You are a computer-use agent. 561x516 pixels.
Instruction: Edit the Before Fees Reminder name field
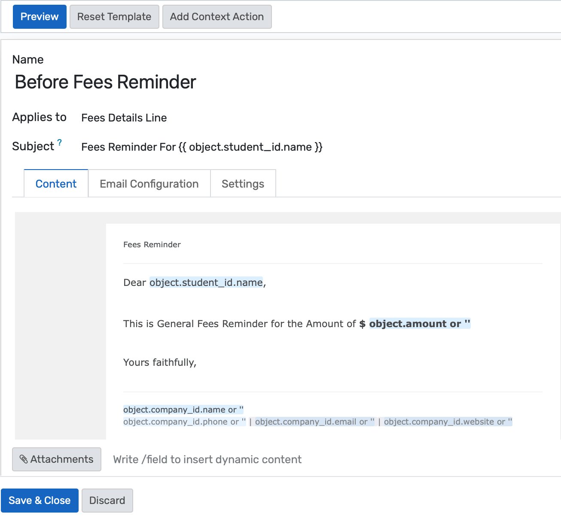[x=105, y=82]
